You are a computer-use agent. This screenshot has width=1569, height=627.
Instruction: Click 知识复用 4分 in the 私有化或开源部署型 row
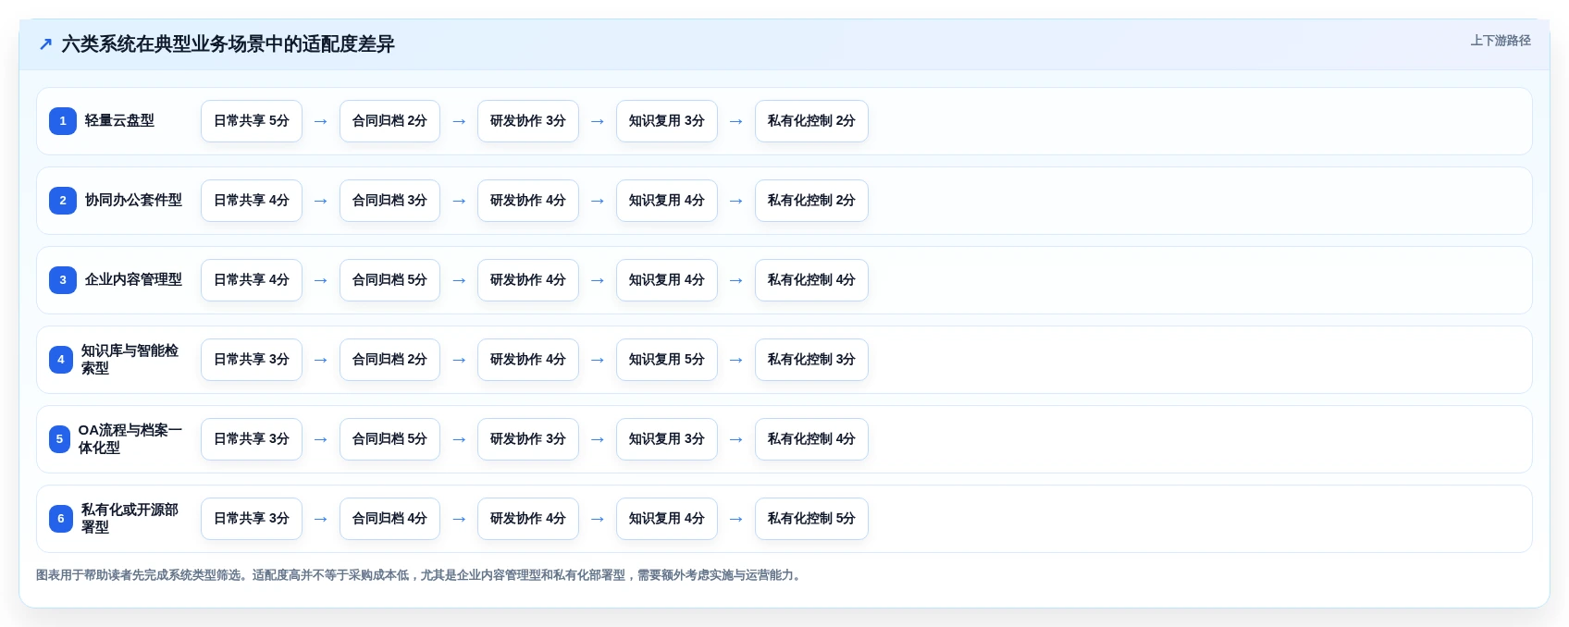[667, 519]
